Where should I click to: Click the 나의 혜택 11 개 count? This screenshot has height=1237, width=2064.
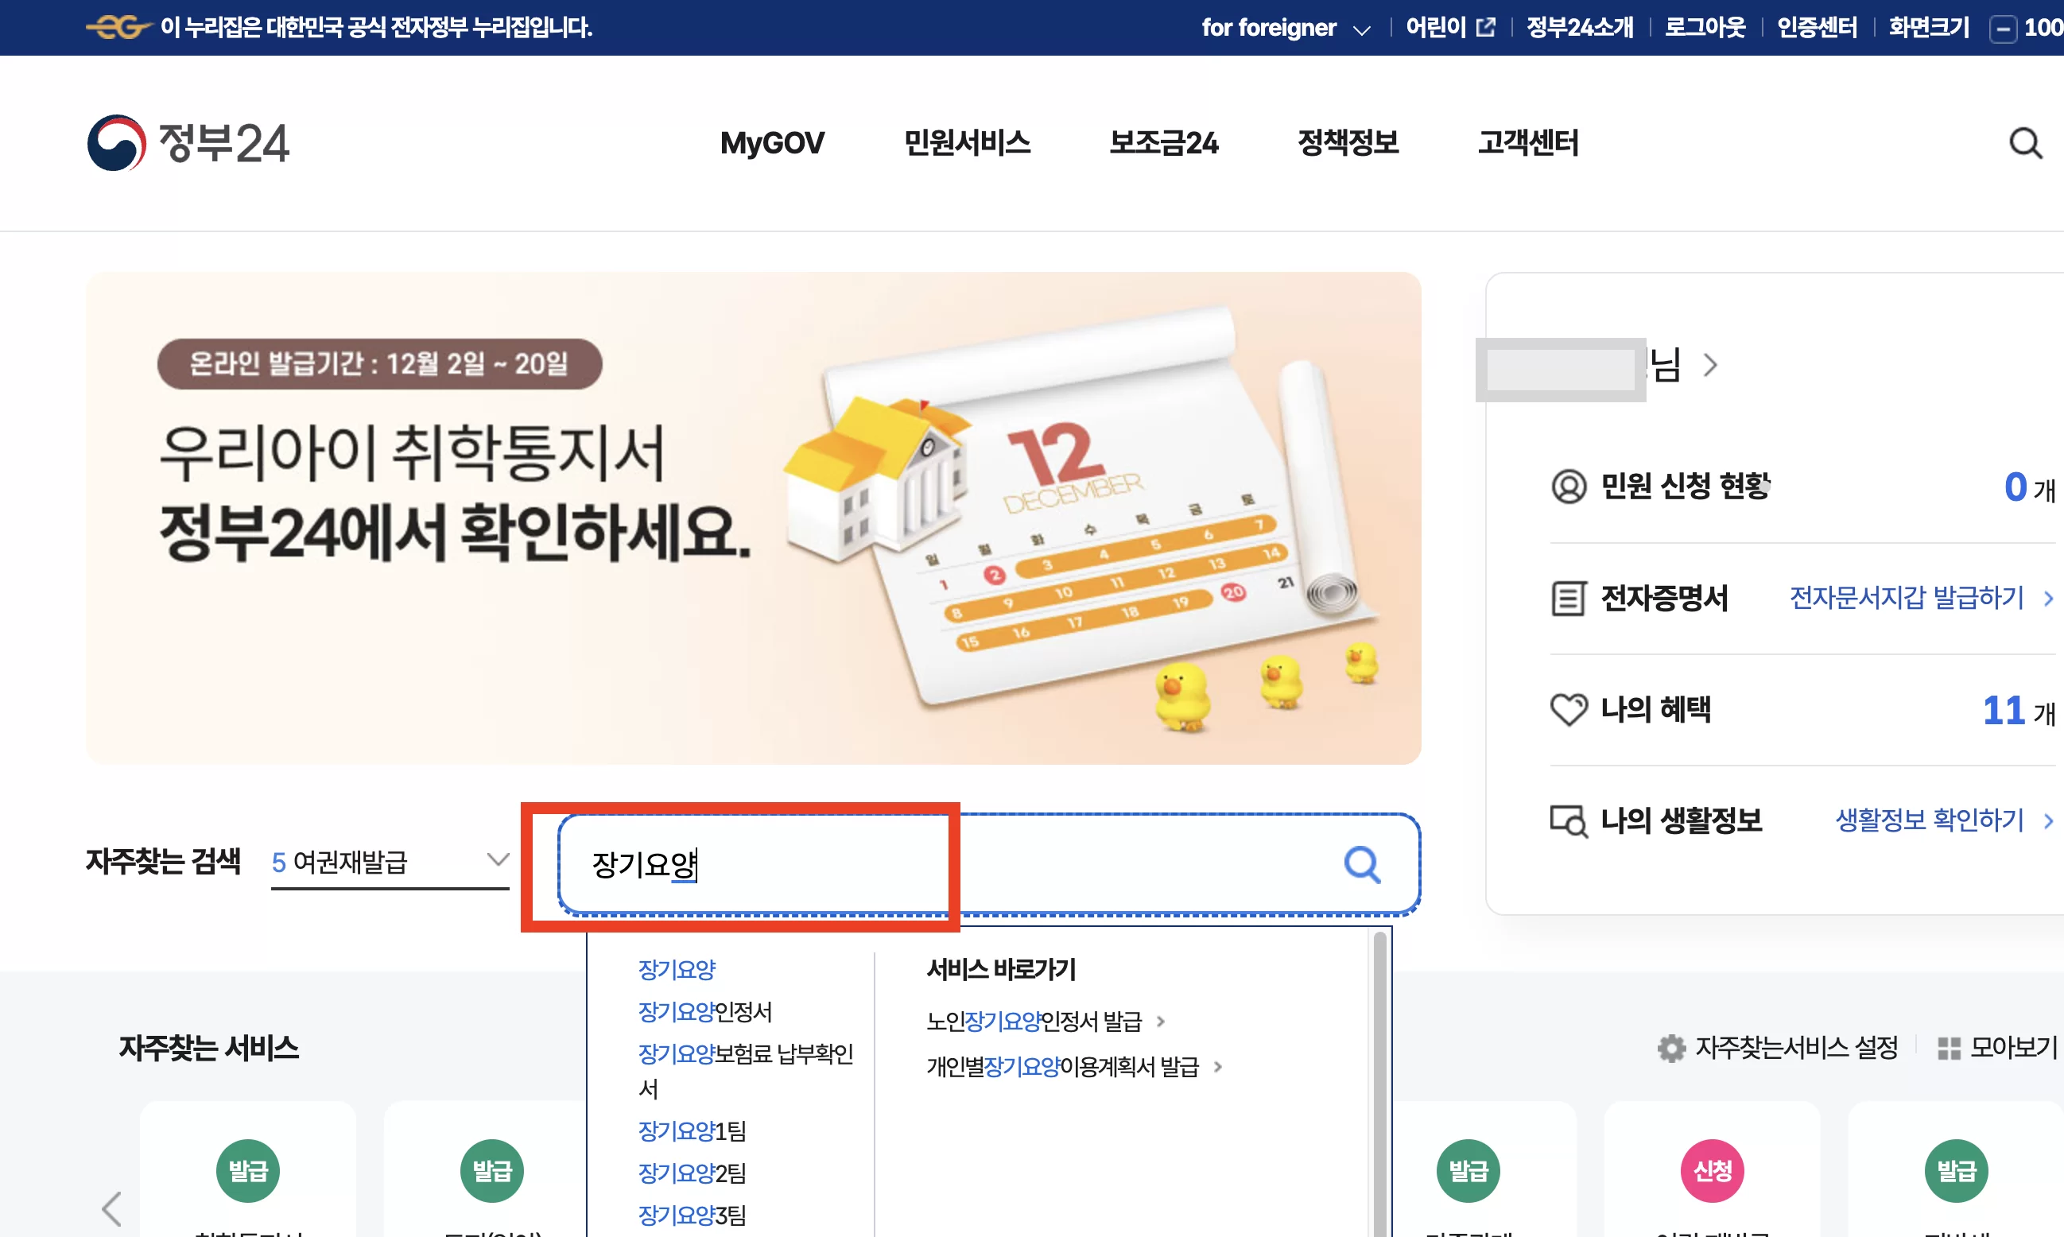coord(2019,711)
